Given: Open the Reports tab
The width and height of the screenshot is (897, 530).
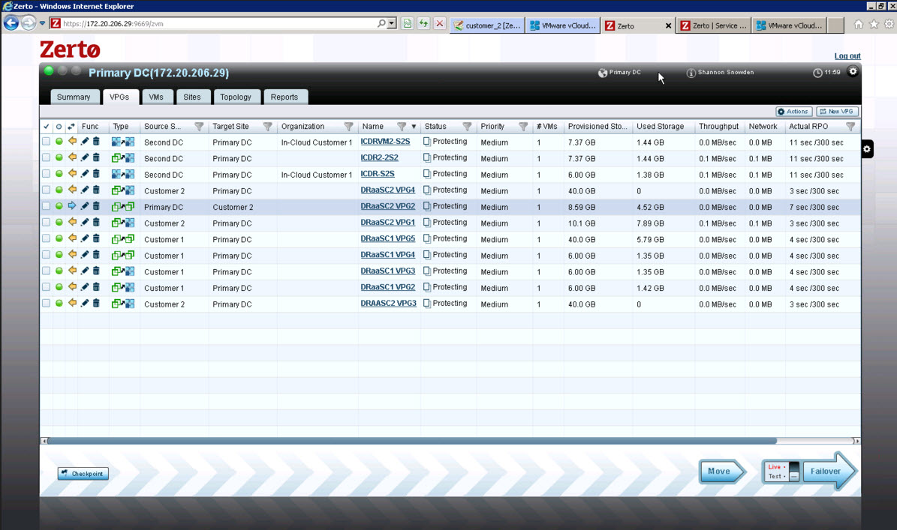Looking at the screenshot, I should [x=284, y=97].
